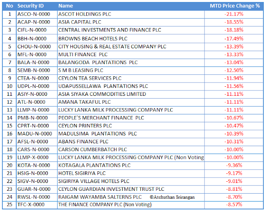Image resolution: width=265 pixels, height=211 pixels.
Task: Click KOTAGALA PLANTATIONS PLC
Action: (94, 165)
